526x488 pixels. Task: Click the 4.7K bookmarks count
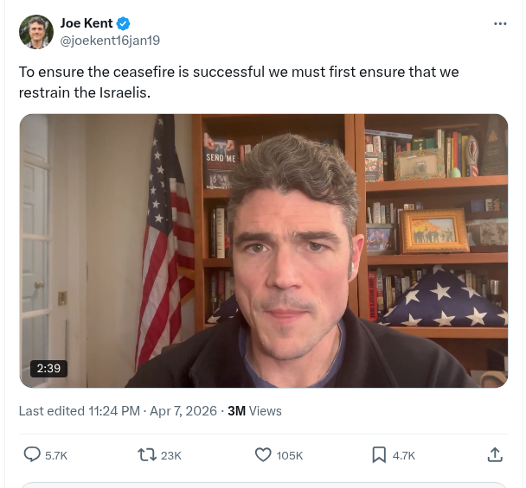click(x=404, y=455)
